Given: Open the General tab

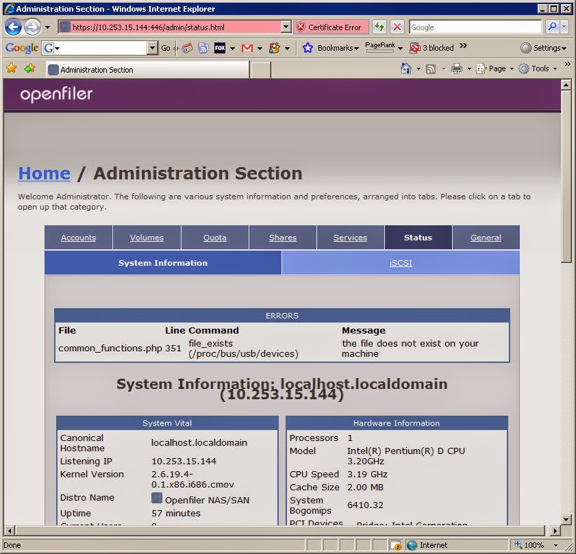Looking at the screenshot, I should click(x=486, y=238).
